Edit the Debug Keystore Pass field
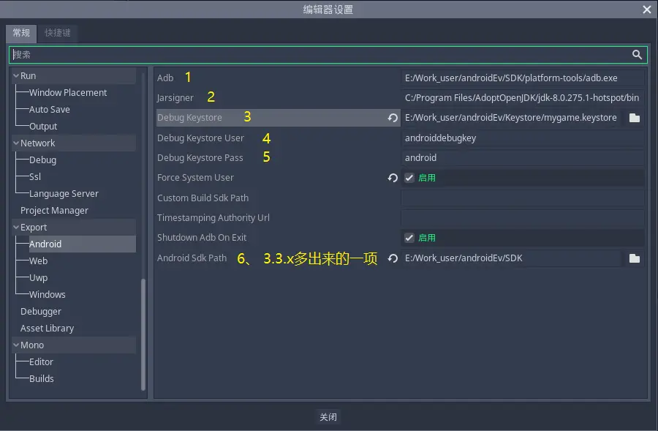Screen dimensions: 658x431 [523, 158]
